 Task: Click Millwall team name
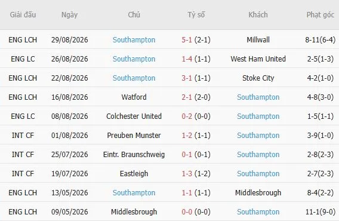(258, 40)
